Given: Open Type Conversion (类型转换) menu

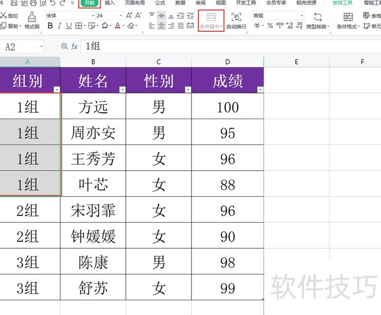Looking at the screenshot, I should [318, 21].
